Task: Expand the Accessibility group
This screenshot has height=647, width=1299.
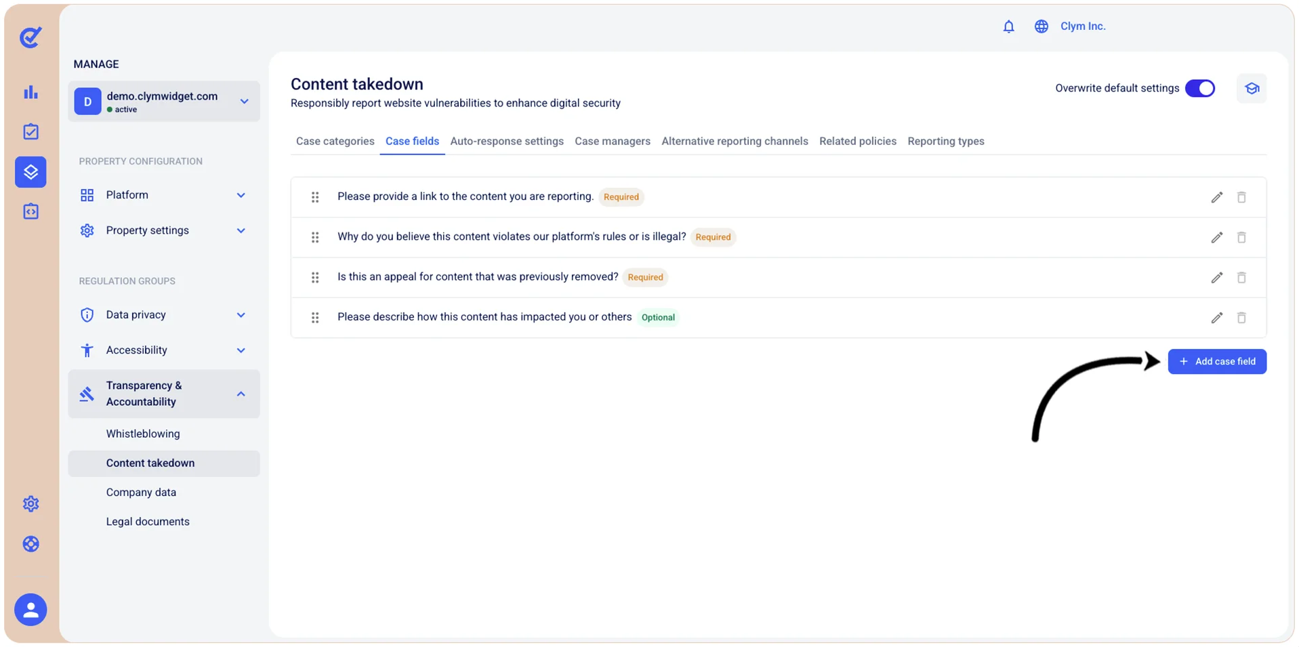Action: pyautogui.click(x=163, y=350)
